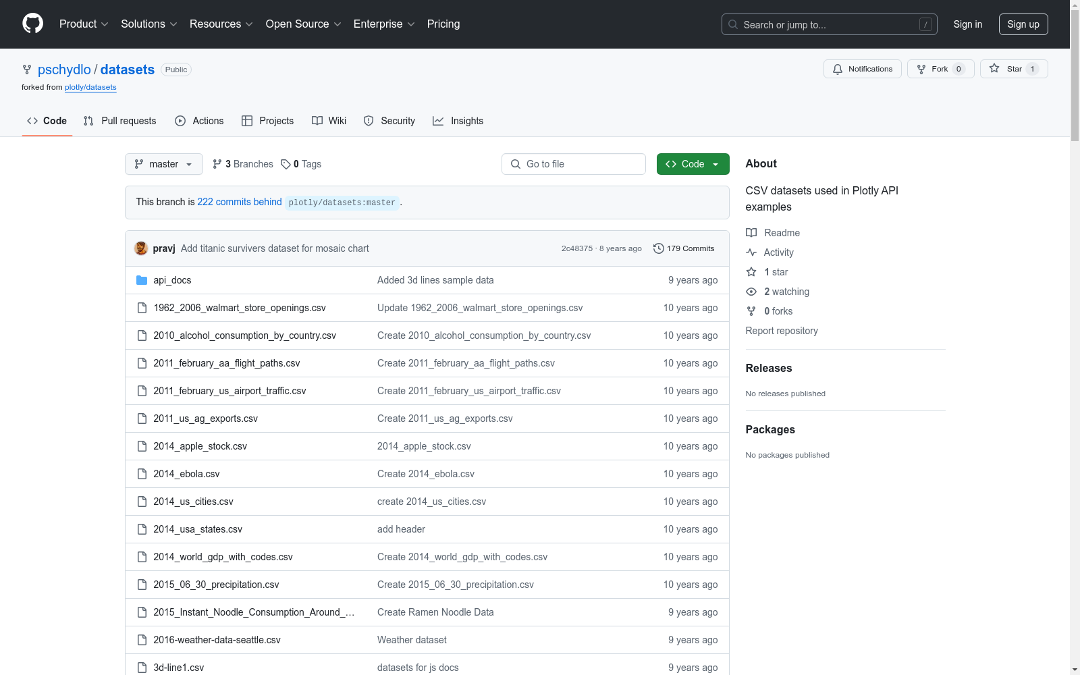Open the api_docs folder icon
Screen dimensions: 1080x675
[142, 280]
